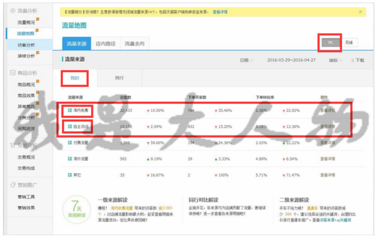Switch to the 同行 sub-tab

pos(119,78)
